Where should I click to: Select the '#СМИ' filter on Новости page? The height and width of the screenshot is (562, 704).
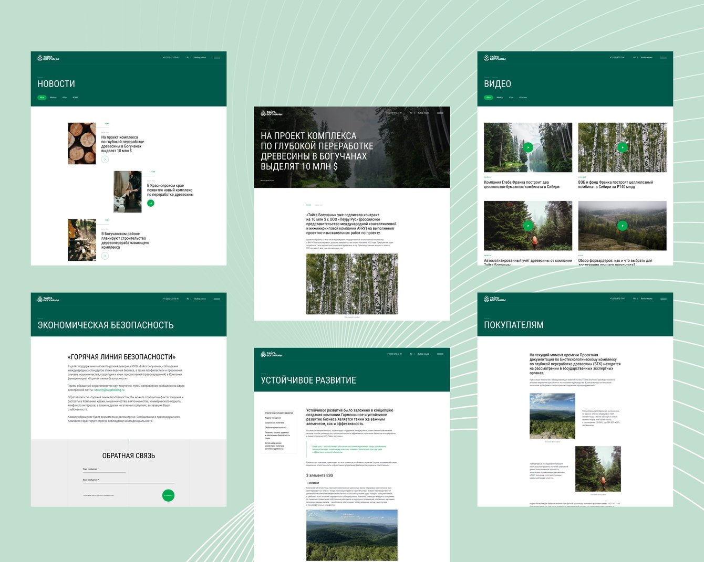pos(75,97)
